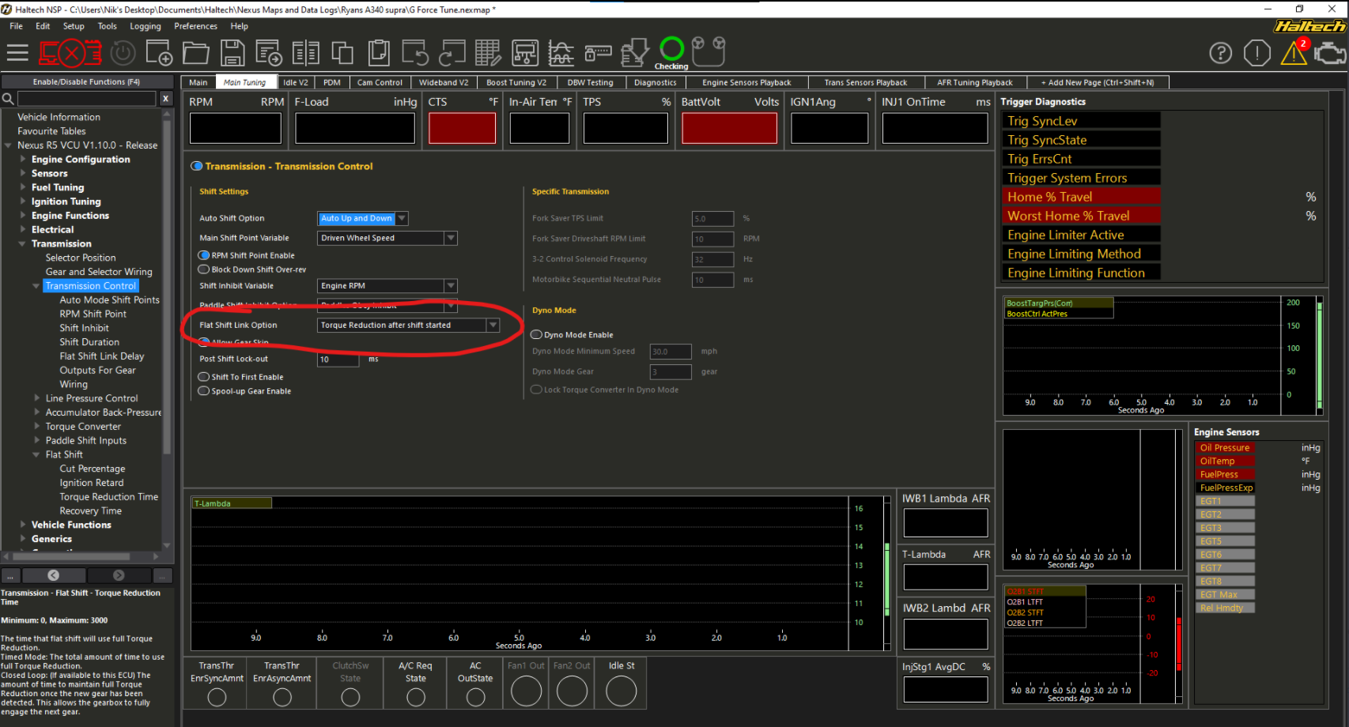Click the green Checking status ring
Image resolution: width=1349 pixels, height=727 pixels.
tap(672, 49)
